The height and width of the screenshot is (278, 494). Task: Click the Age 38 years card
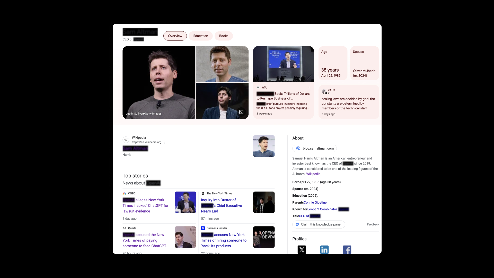point(333,63)
